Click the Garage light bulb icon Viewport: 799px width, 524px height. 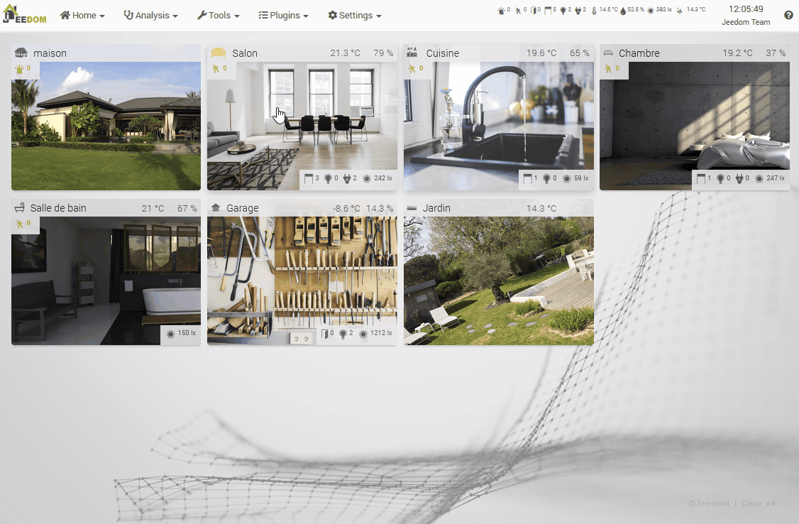pyautogui.click(x=343, y=334)
